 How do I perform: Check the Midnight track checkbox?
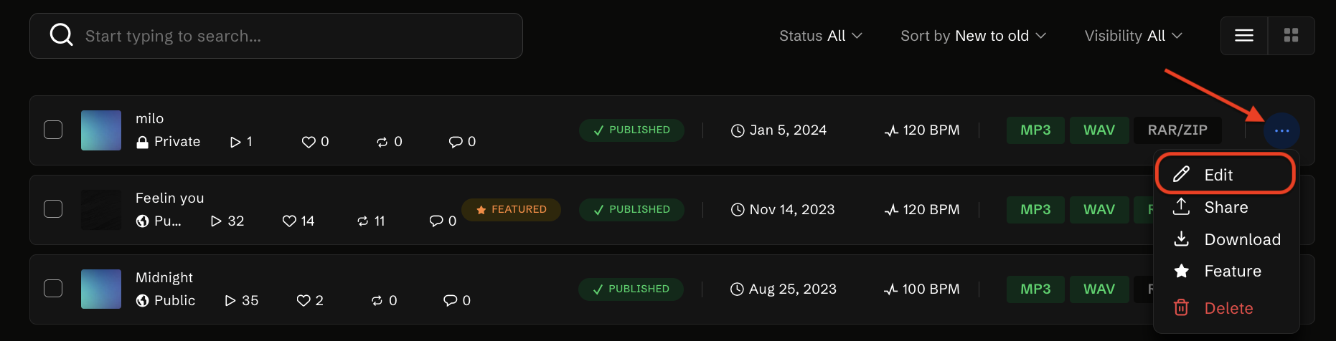pyautogui.click(x=53, y=289)
